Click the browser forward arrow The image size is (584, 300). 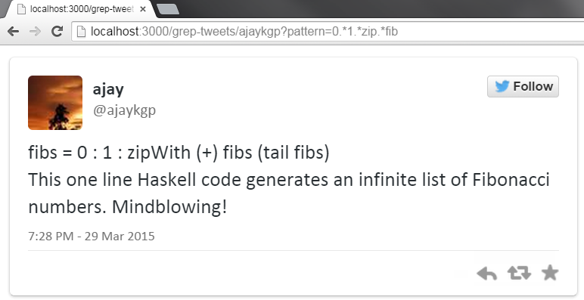click(35, 32)
